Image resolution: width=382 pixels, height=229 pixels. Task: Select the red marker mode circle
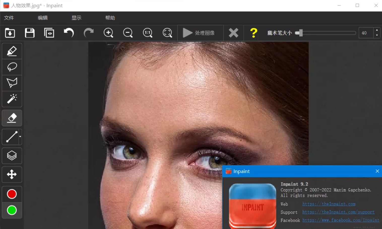coord(12,194)
